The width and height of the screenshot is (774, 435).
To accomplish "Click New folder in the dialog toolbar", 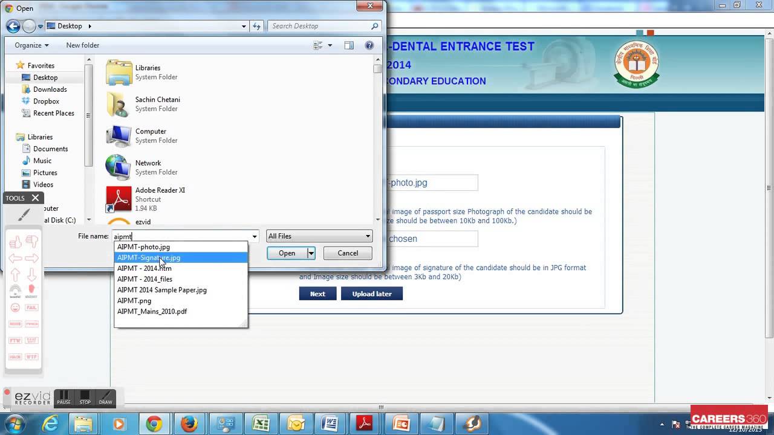I will tap(83, 45).
